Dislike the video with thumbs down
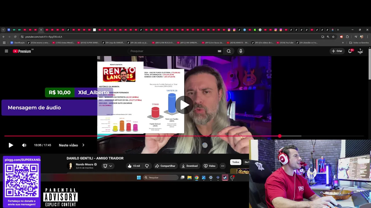This screenshot has height=208, width=371. point(147,166)
